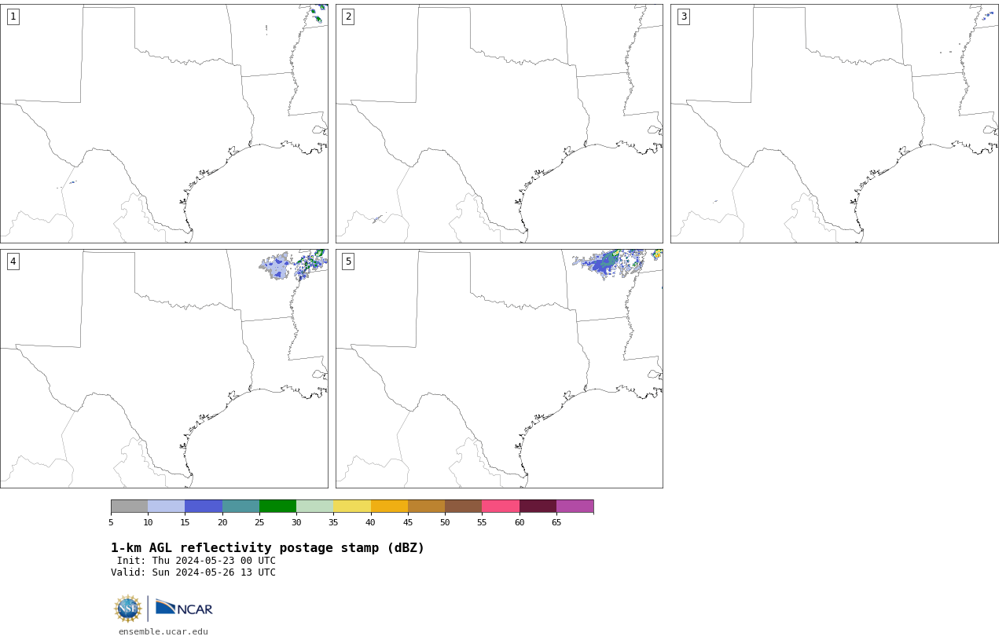Click the colorbar tick label 65
This screenshot has width=1006, height=640.
point(556,522)
